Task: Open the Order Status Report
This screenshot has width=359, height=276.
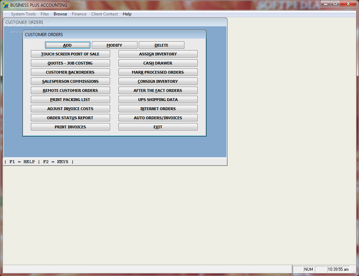Action: [70, 118]
